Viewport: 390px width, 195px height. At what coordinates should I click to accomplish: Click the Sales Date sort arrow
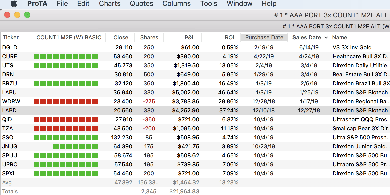click(x=326, y=38)
